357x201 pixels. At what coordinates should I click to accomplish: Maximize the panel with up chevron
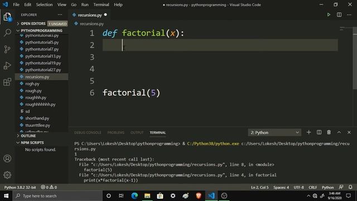tap(339, 132)
